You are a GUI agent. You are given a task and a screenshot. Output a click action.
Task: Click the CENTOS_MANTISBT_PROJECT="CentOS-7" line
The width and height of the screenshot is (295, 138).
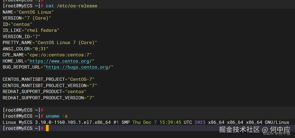tap(48, 79)
